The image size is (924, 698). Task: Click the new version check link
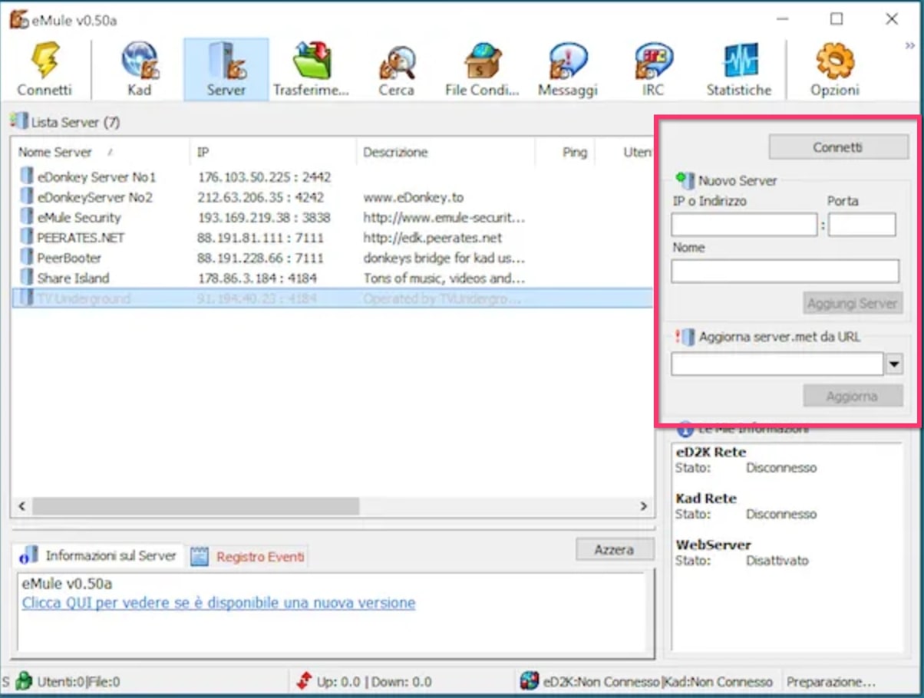(219, 603)
